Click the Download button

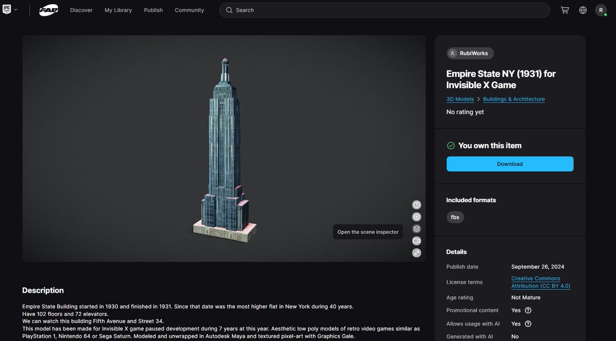(510, 164)
